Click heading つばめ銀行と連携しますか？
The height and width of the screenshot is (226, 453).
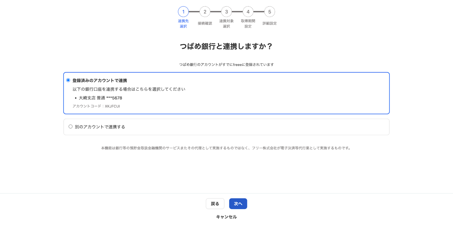[226, 46]
